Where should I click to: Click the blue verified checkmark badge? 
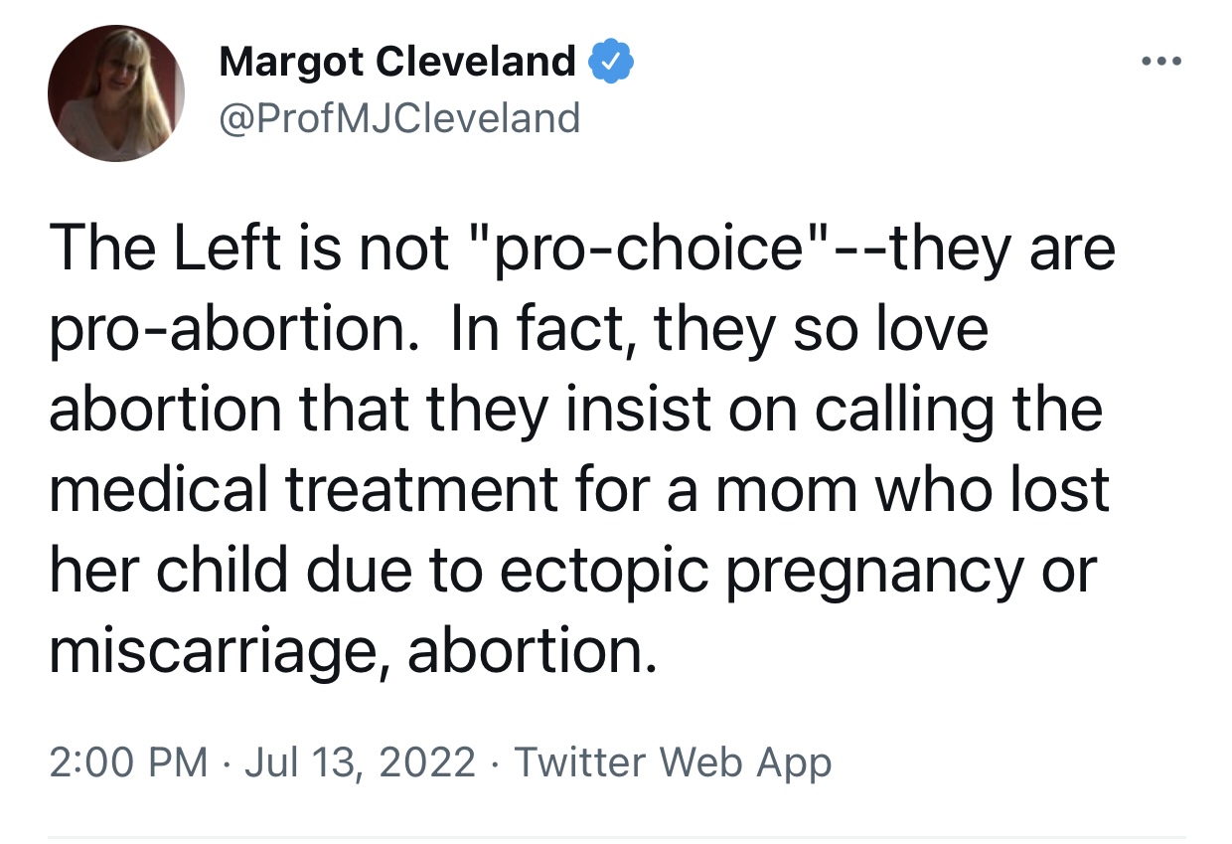coord(612,64)
